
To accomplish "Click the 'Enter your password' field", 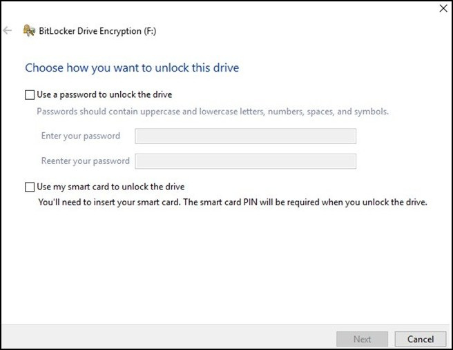I will (x=245, y=136).
